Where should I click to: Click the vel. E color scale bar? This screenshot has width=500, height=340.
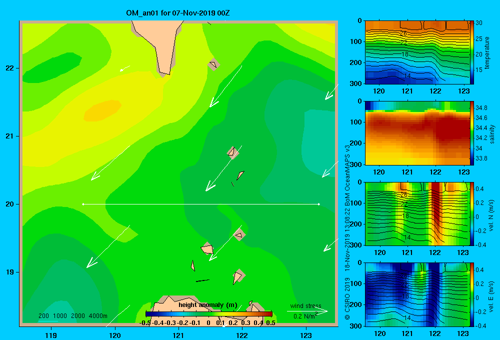click(472, 294)
